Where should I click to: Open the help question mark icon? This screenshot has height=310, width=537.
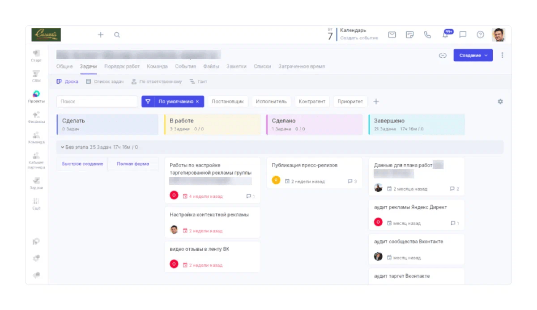[x=480, y=35]
